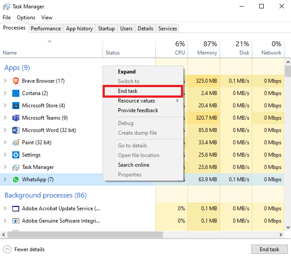The height and width of the screenshot is (260, 291).
Task: Sort by the Memory column header
Action: tap(204, 48)
